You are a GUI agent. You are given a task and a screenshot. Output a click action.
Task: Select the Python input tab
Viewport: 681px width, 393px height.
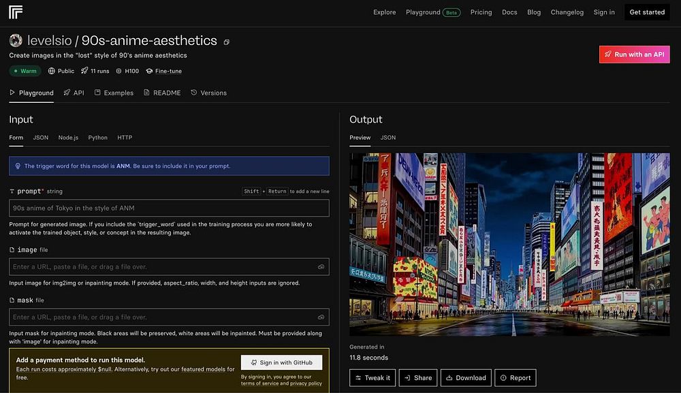click(97, 138)
